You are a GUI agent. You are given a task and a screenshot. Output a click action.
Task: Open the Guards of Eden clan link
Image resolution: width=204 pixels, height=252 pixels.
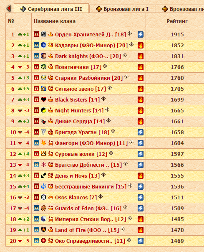pyautogui.click(x=88, y=208)
